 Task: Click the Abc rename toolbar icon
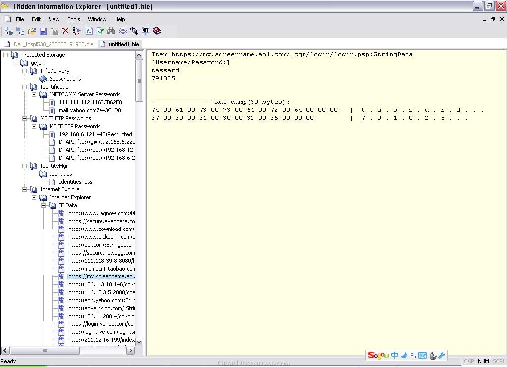click(x=77, y=31)
